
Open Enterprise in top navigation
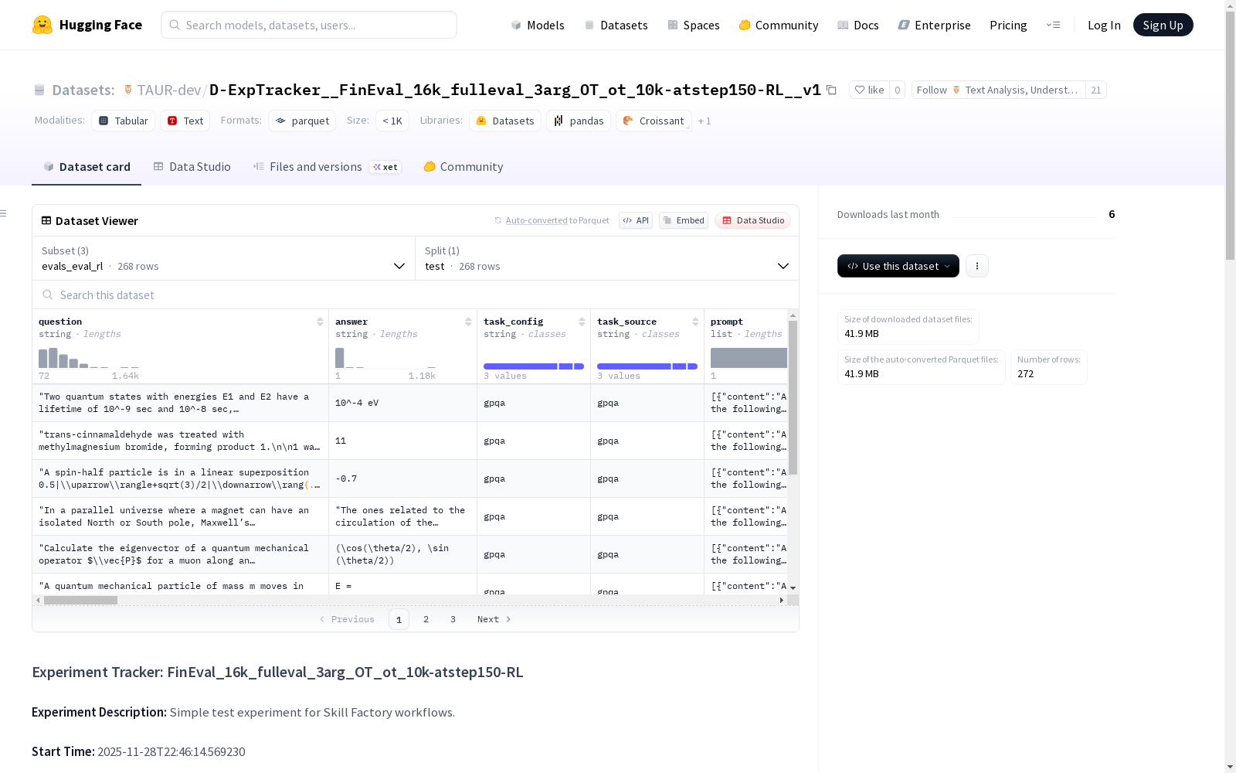click(x=934, y=25)
